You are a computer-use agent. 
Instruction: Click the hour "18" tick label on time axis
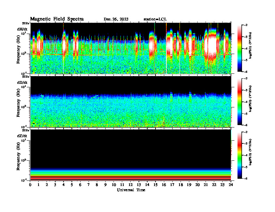click(x=181, y=185)
